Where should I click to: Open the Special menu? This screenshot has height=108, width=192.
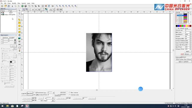tap(24, 3)
